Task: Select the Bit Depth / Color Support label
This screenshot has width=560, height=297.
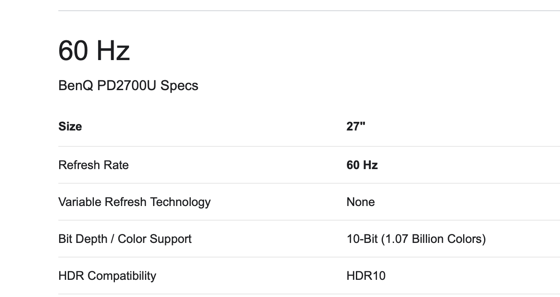Action: coord(125,239)
